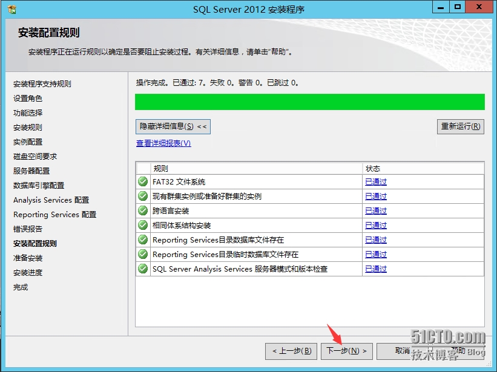Open 已通过 status link for FAT32 文件系统
The width and height of the screenshot is (497, 372).
(x=376, y=181)
